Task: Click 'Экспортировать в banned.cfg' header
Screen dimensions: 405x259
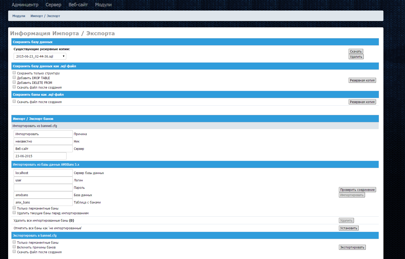Action: (x=195, y=235)
